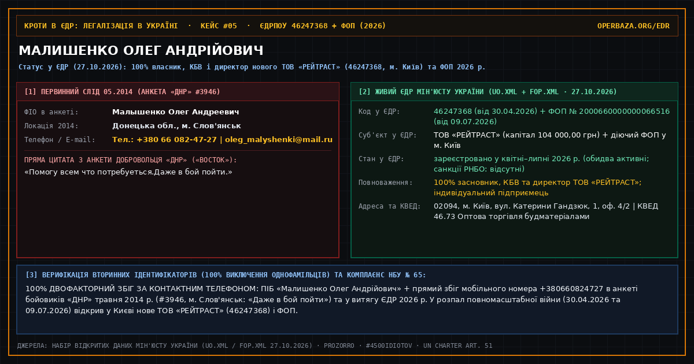Select the 'Суб'єкт у ЄДР:' label
The width and height of the screenshot is (694, 364).
(x=387, y=135)
